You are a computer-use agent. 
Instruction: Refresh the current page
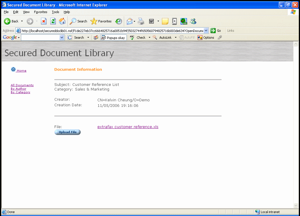53,21
